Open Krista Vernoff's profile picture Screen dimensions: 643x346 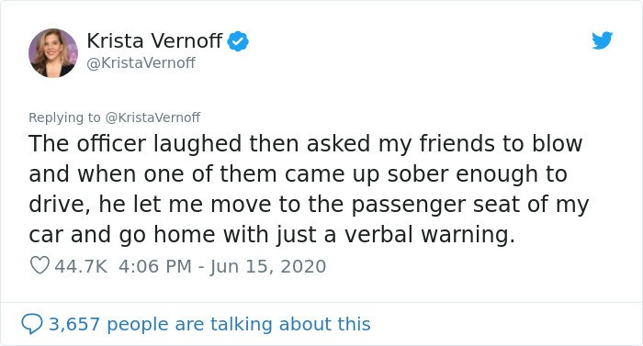click(53, 53)
